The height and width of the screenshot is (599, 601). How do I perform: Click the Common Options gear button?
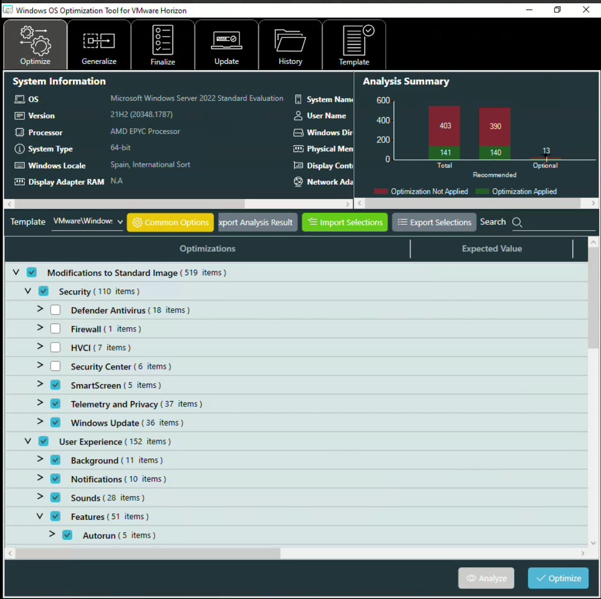coord(170,223)
